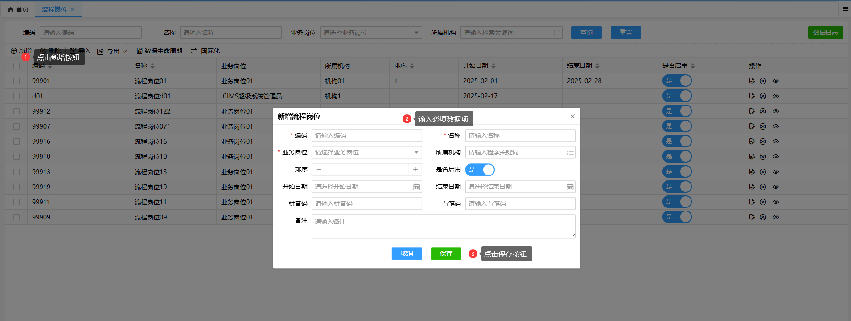The image size is (851, 321).
Task: View details with eye icon for row 99912
Action: pos(776,111)
